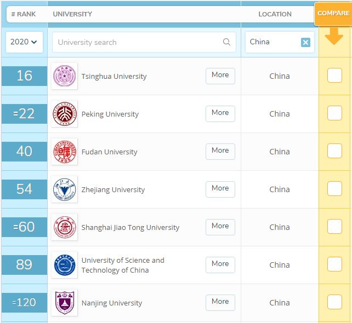Click the Nanjing University logo
This screenshot has height=323, width=352.
pyautogui.click(x=64, y=303)
